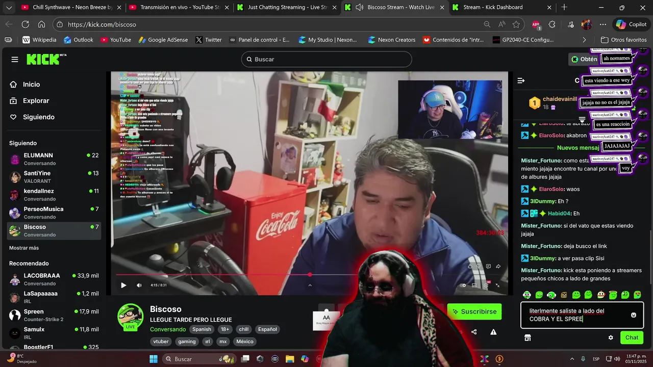Insert the brown angry-face emote
Screen dimensions: 653x367
(564, 295)
